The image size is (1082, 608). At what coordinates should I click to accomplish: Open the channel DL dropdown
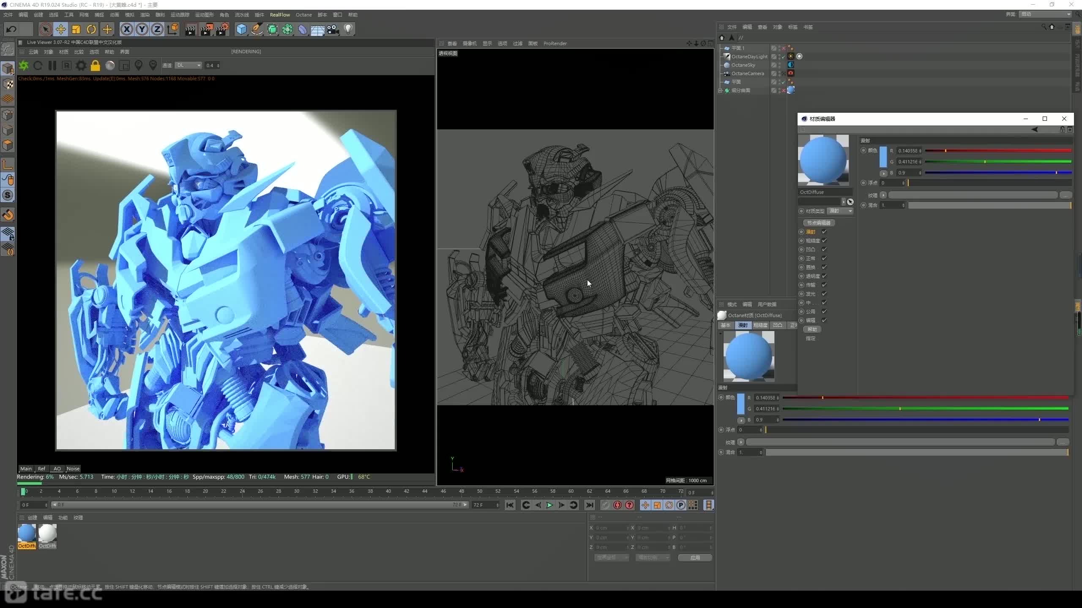(189, 65)
